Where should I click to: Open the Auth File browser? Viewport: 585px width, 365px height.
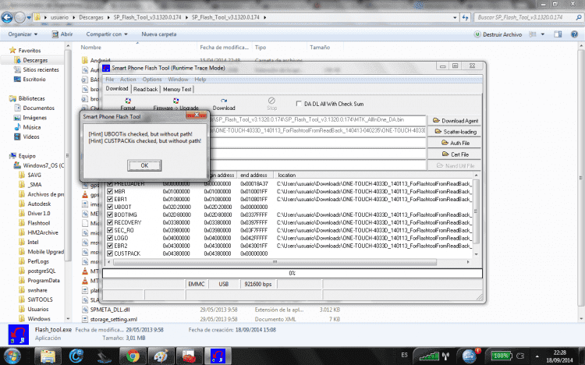pos(455,143)
